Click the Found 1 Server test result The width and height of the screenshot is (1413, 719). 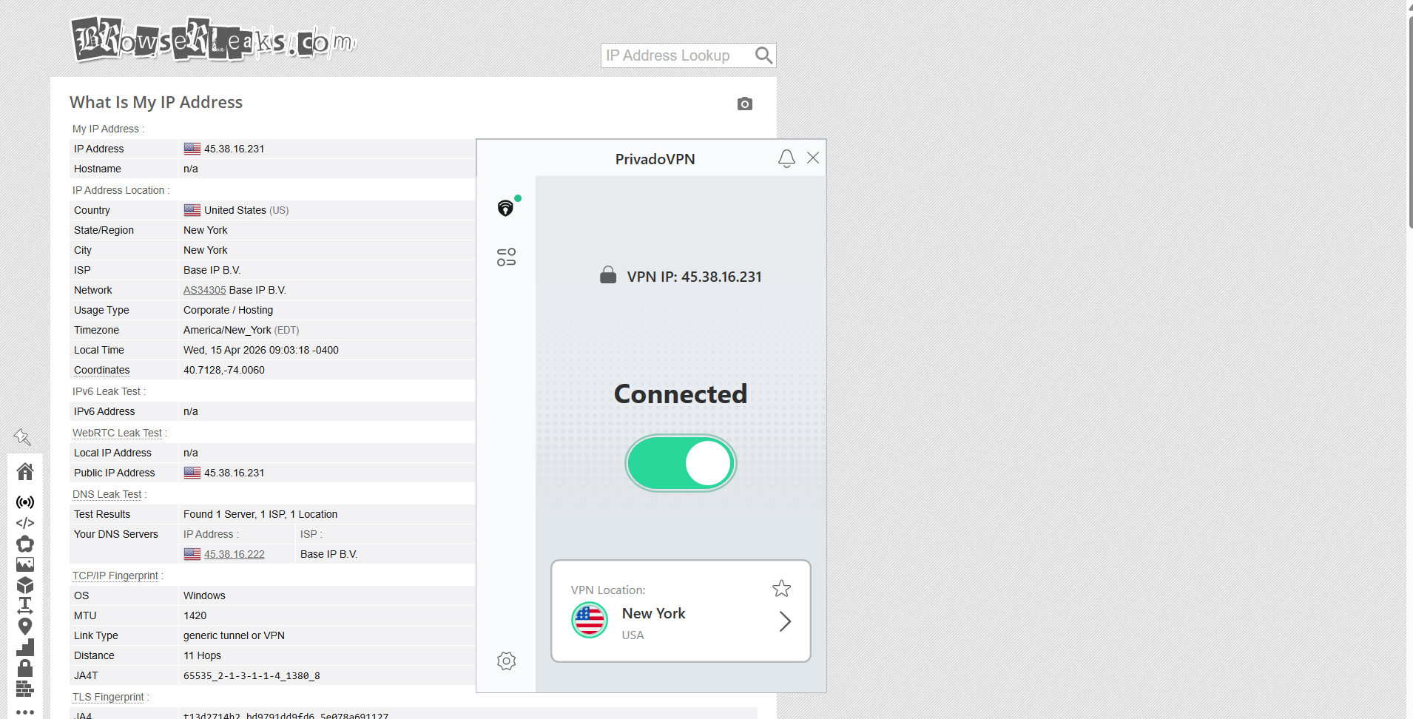pos(260,514)
